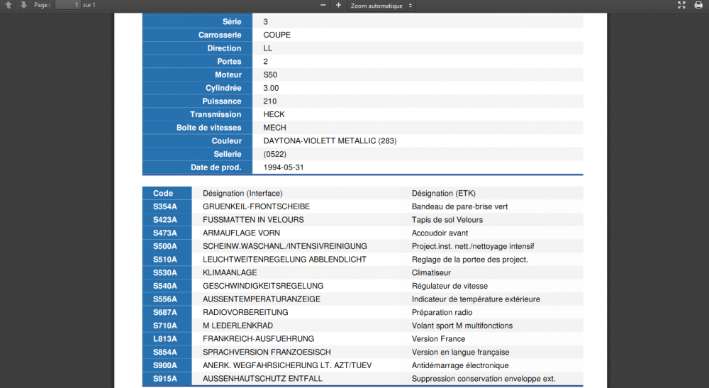
Task: Click the Cylindrée value 3.00
Action: pyautogui.click(x=271, y=88)
